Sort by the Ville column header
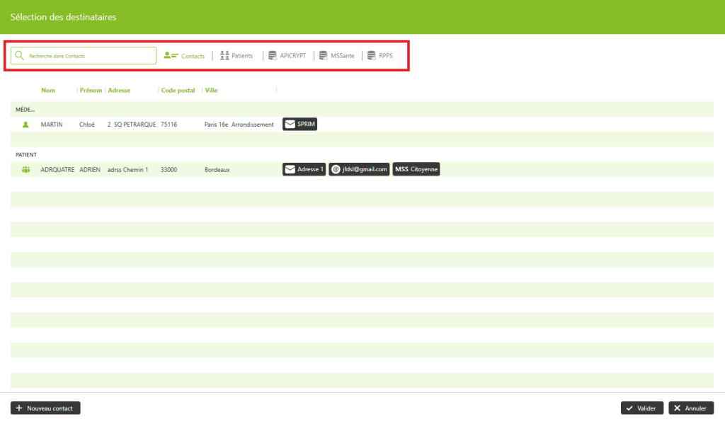The image size is (725, 424). (211, 91)
